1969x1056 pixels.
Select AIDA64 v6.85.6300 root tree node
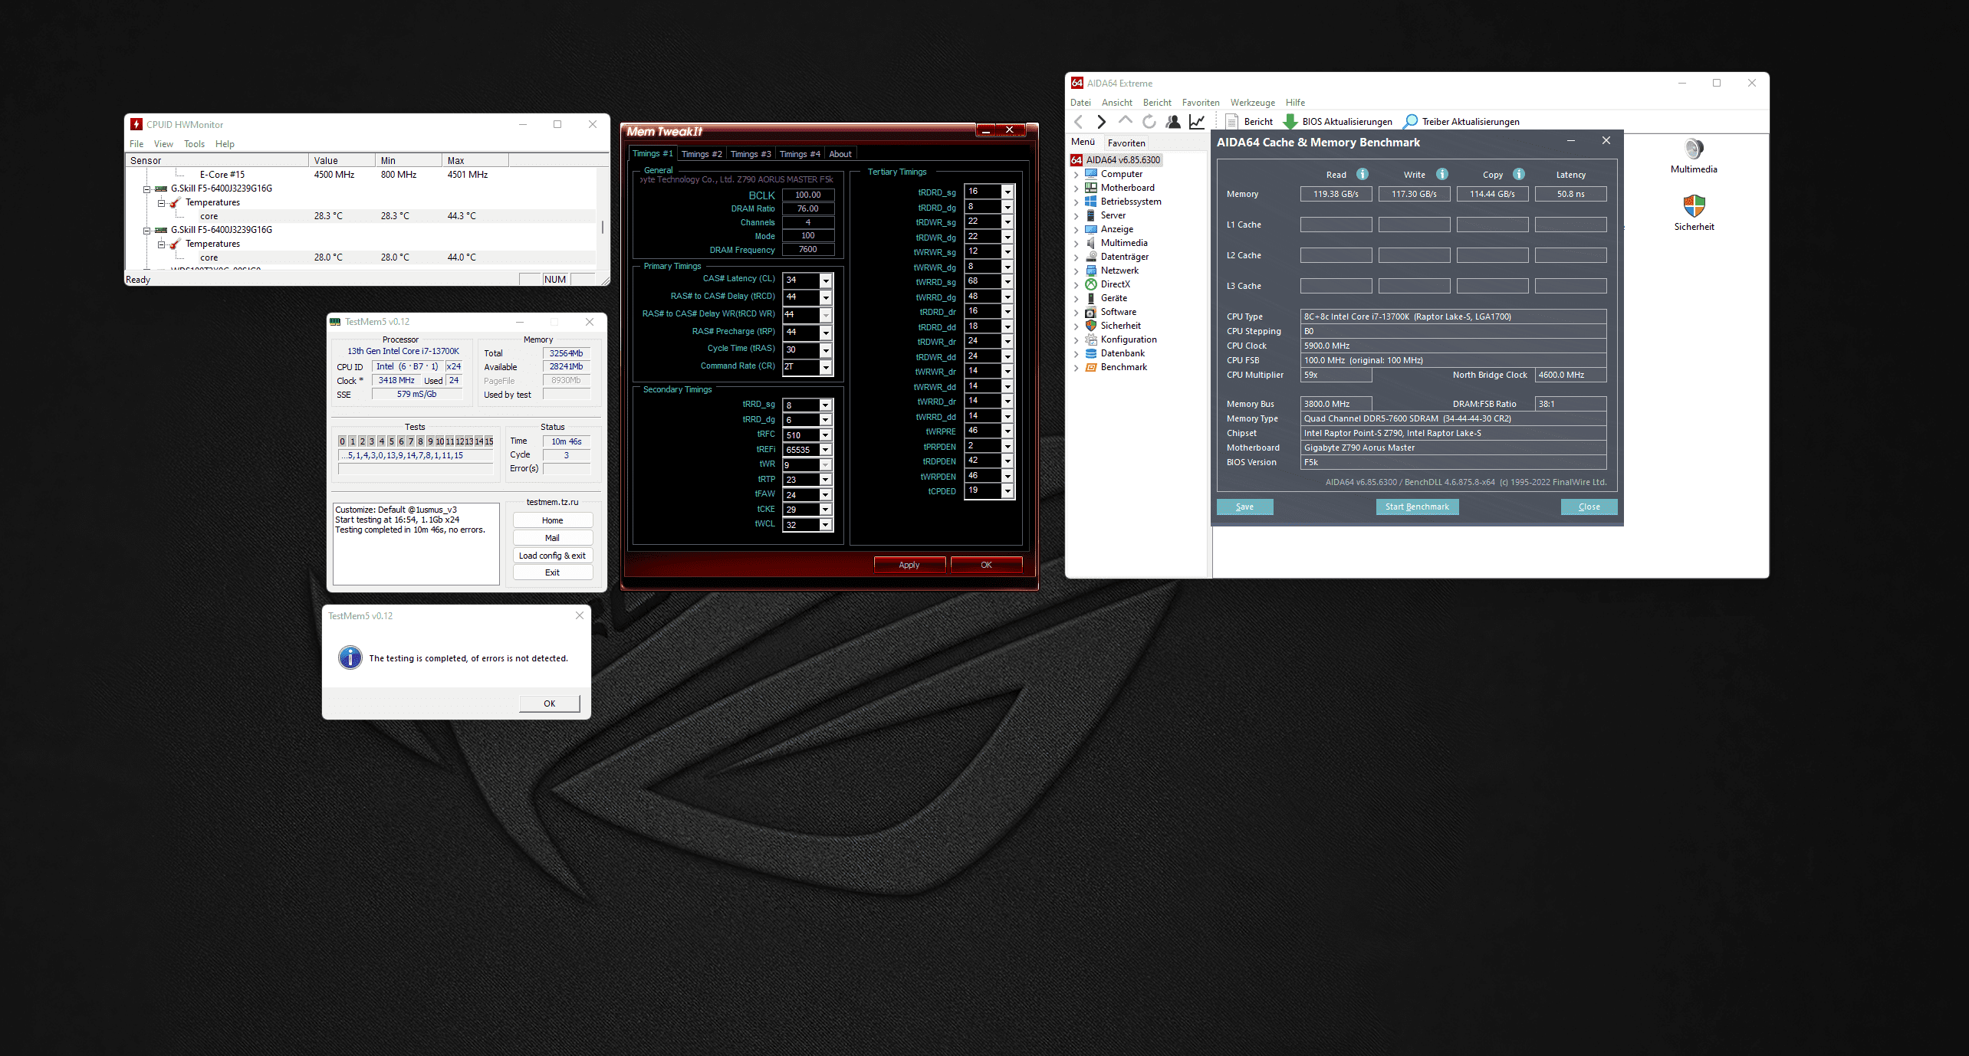pyautogui.click(x=1116, y=160)
